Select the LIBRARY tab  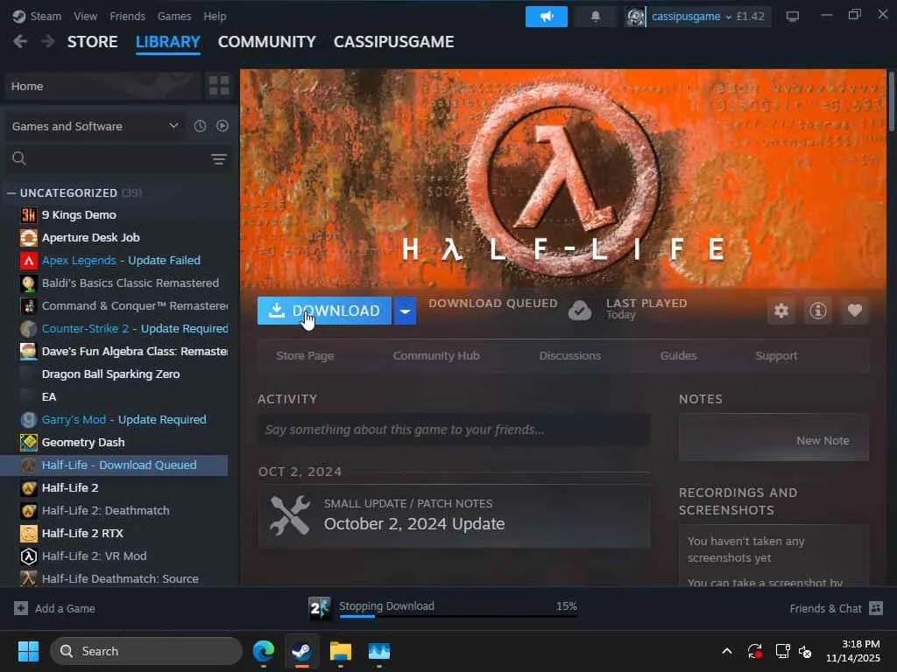tap(167, 42)
